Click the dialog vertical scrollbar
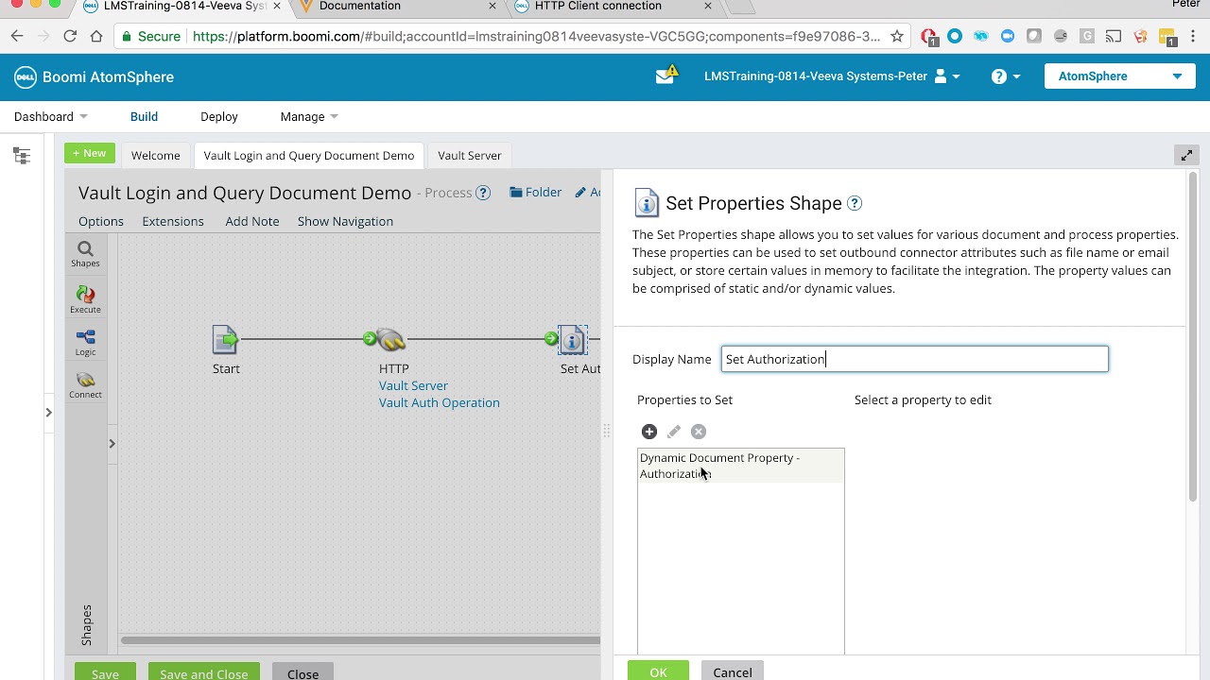Screen dimensions: 1210x680 (x=1193, y=335)
